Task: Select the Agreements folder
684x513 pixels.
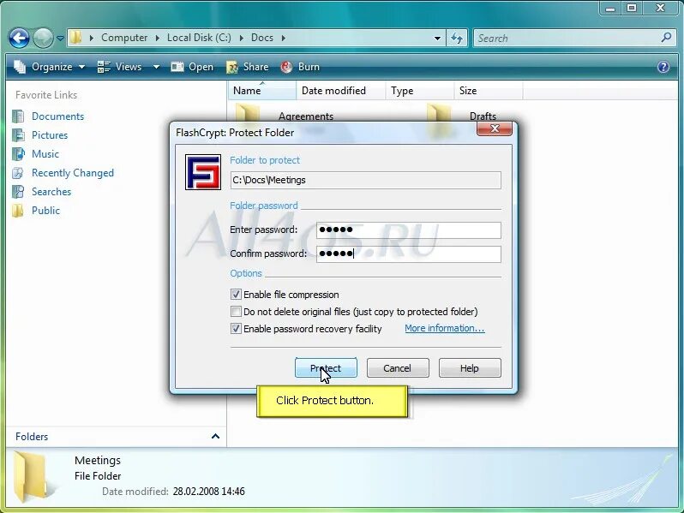Action: coord(306,116)
